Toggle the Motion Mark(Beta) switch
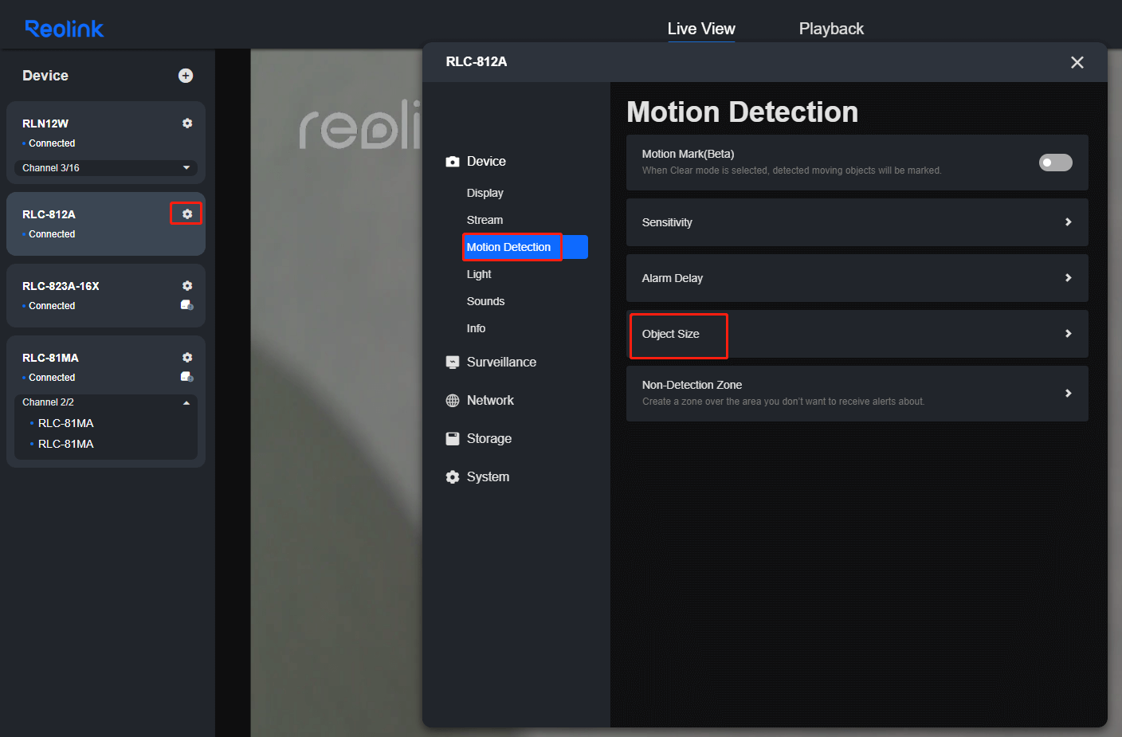This screenshot has height=737, width=1122. click(x=1056, y=163)
